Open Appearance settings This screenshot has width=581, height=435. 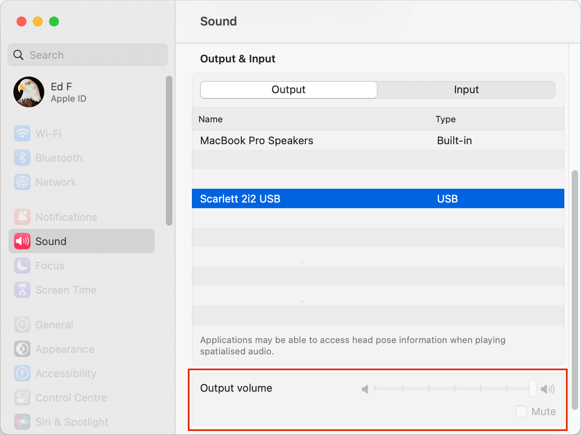coord(65,349)
